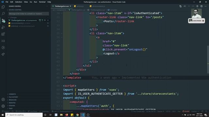This screenshot has width=209, height=117.
Task: Click the master branch in status bar
Action: click(x=6, y=111)
